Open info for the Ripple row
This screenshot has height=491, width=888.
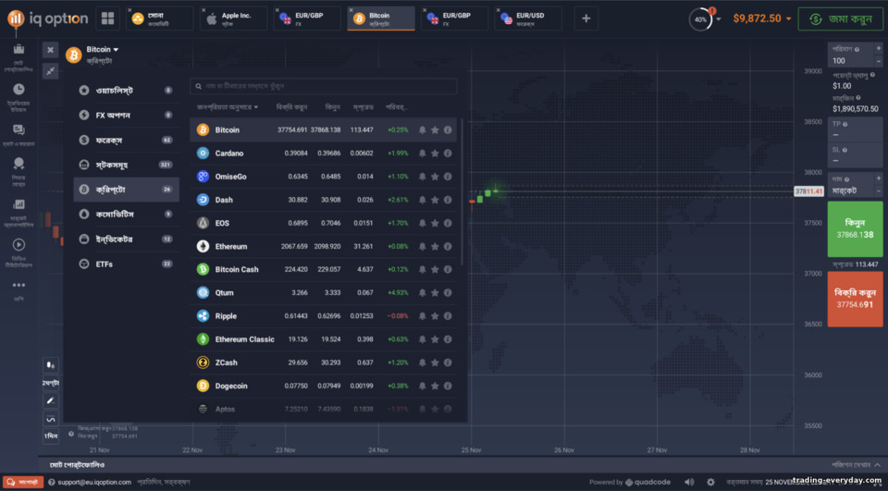[448, 316]
